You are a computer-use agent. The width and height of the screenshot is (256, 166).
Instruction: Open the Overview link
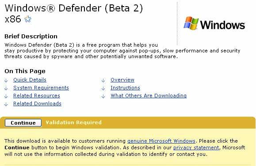click(x=122, y=80)
